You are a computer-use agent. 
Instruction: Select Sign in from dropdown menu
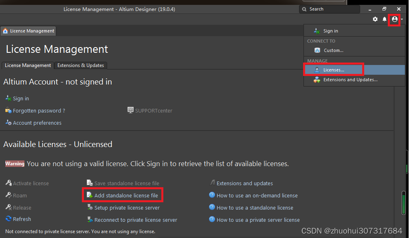[330, 31]
